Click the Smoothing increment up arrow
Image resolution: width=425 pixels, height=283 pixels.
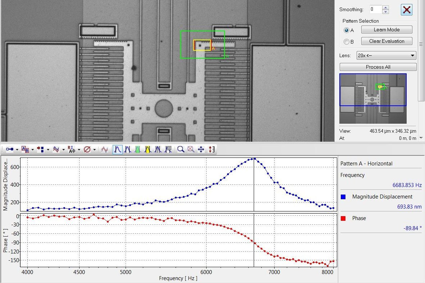385,8
